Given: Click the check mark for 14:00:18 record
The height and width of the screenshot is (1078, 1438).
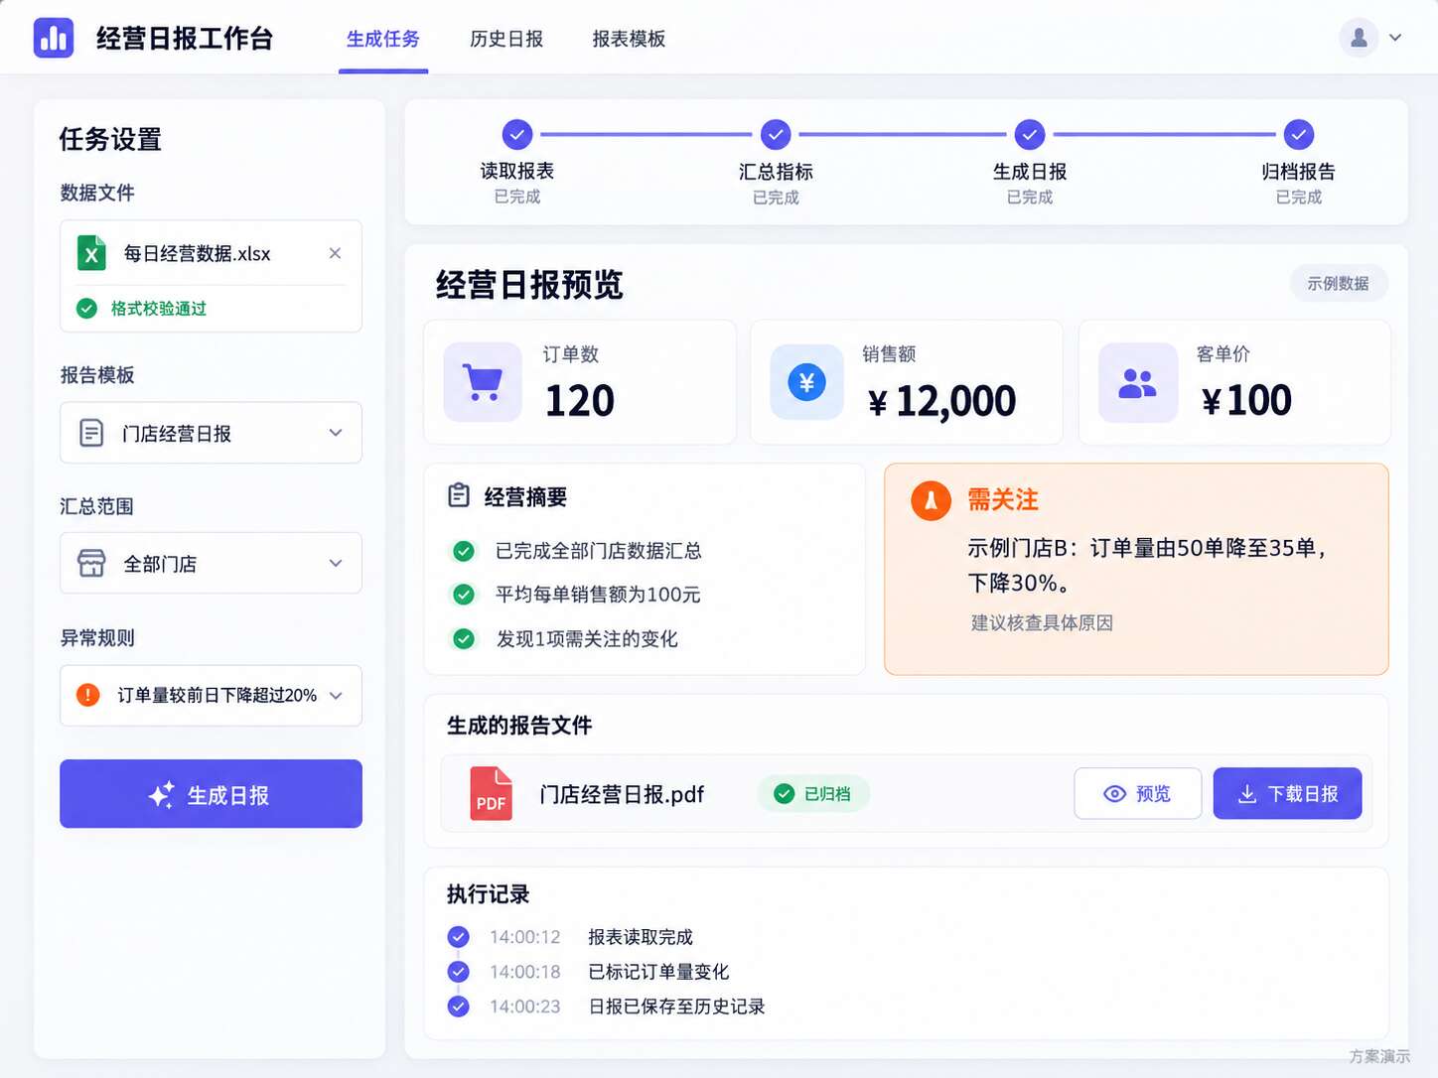Looking at the screenshot, I should point(458,971).
